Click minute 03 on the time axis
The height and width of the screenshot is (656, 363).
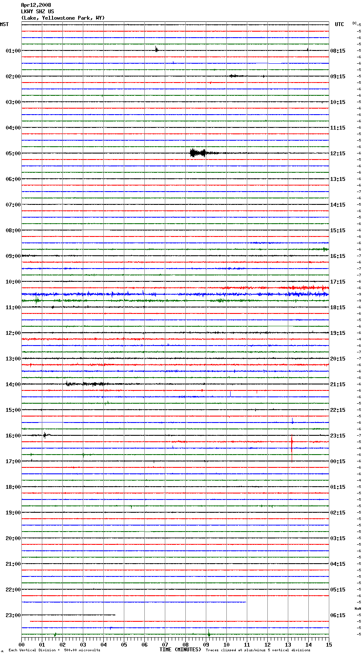coord(83,644)
